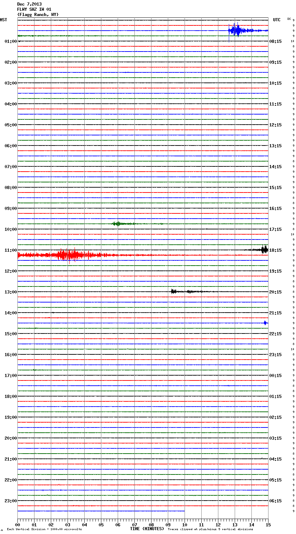
Task: Click the '18:15' UTC row label
Action: [x=275, y=250]
